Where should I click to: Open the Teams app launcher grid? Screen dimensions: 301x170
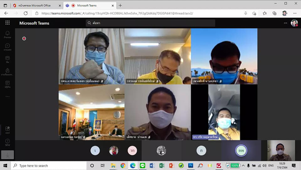7,23
